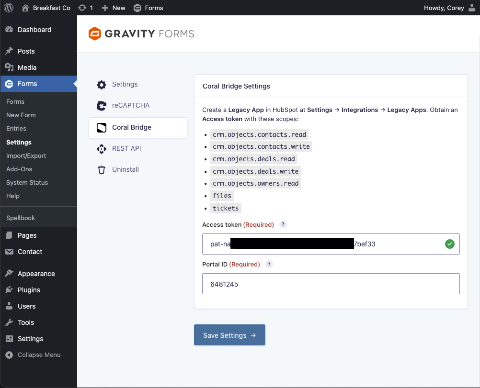Open Add-Ons in Forms submenu

[x=18, y=169]
